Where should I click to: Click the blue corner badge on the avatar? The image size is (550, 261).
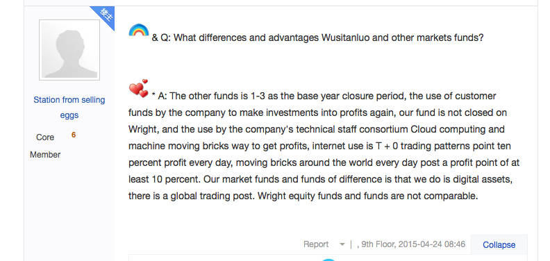tap(105, 15)
